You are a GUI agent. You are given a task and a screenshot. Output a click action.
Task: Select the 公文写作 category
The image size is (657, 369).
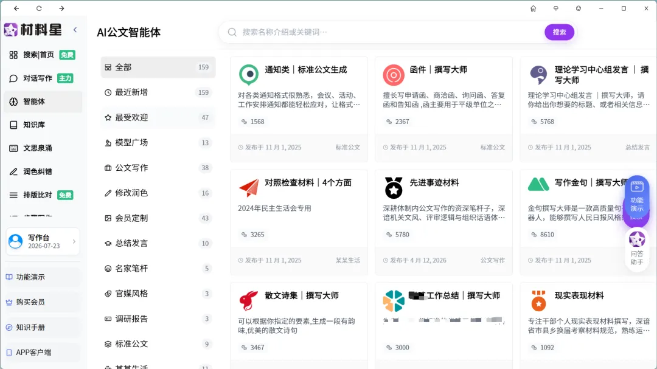pos(158,168)
